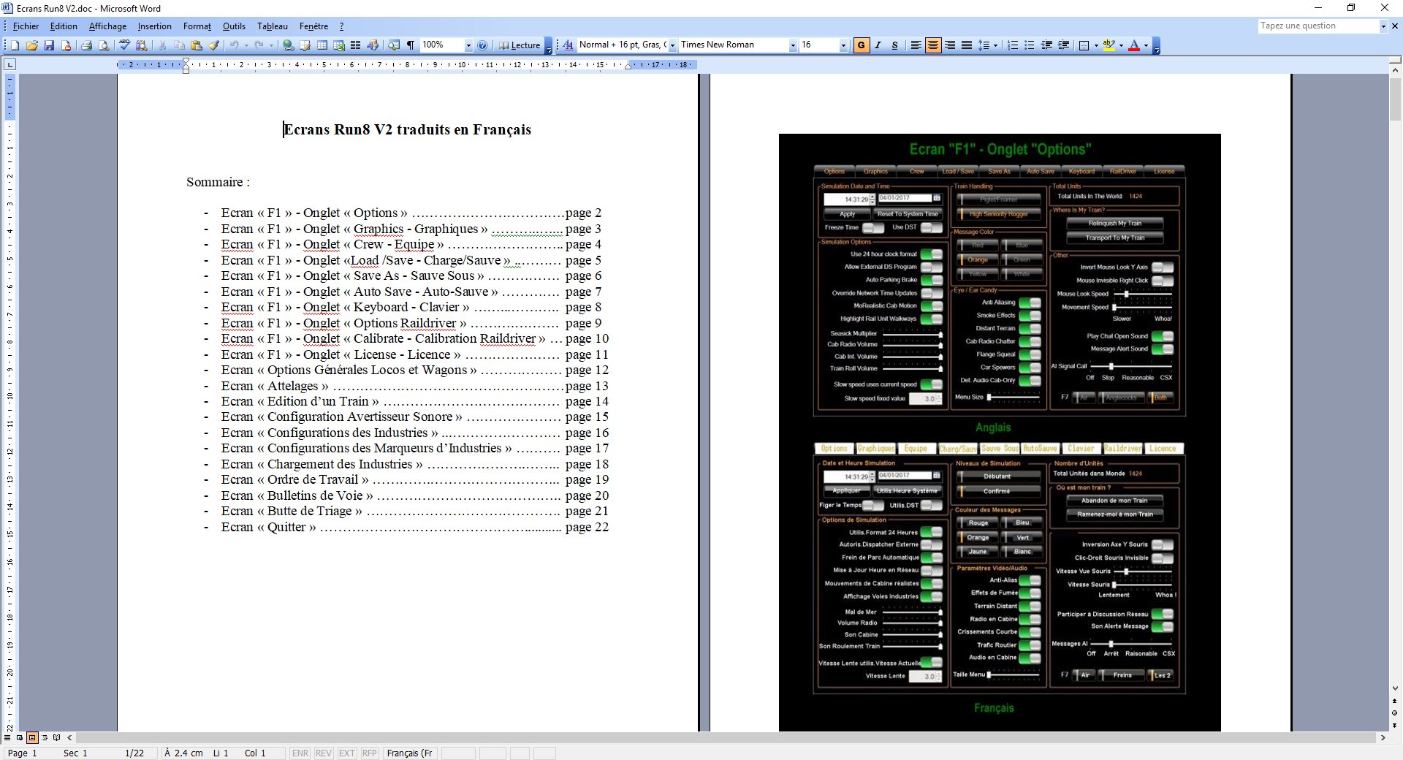
Task: Open the Affichage menu
Action: pos(107,26)
